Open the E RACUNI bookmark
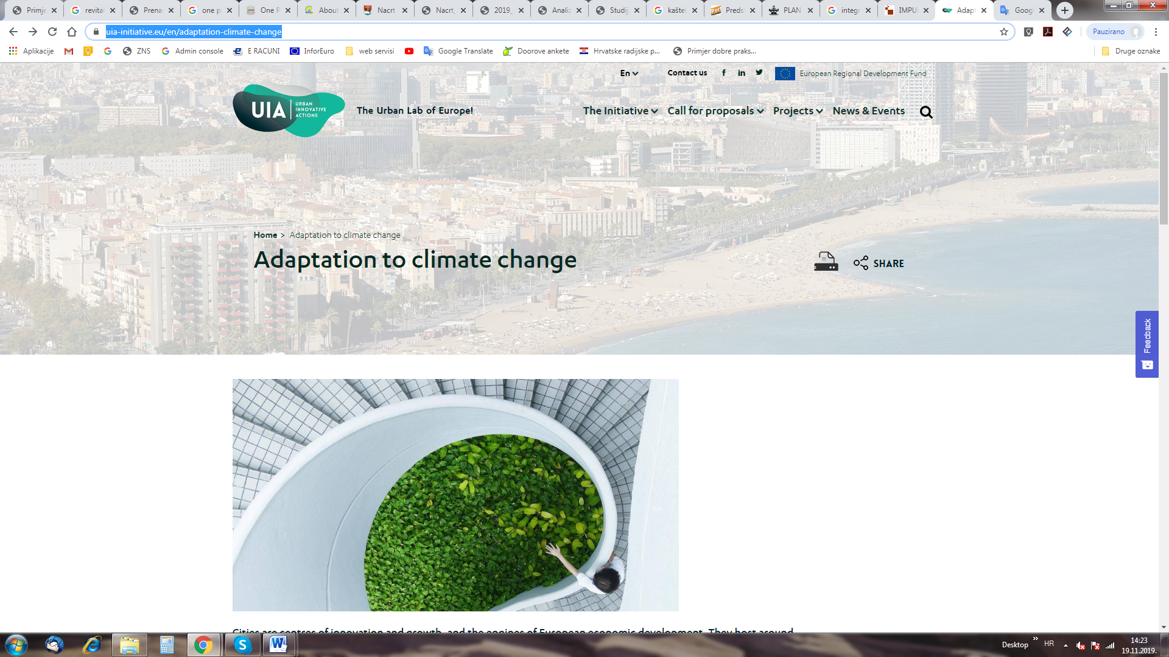Screen dimensions: 1169x657 [x=257, y=51]
